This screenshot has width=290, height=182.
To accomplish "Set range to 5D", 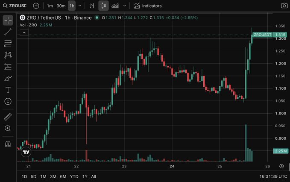I will pyautogui.click(x=33, y=176).
